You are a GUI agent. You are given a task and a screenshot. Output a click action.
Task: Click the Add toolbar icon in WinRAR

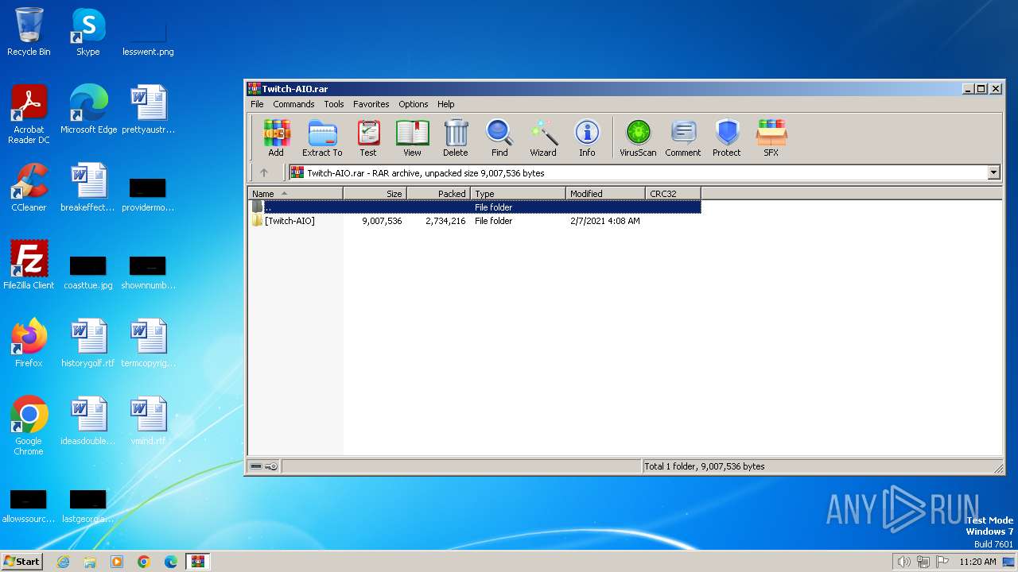coord(276,138)
